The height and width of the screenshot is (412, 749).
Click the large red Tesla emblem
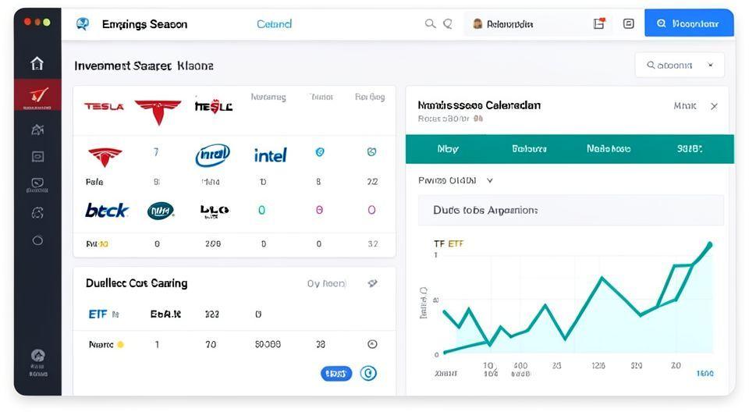click(x=158, y=110)
